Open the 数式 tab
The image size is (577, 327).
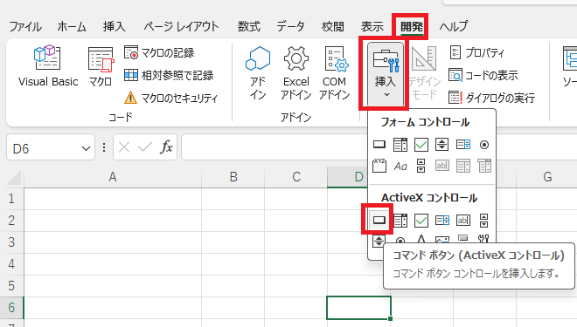[249, 26]
